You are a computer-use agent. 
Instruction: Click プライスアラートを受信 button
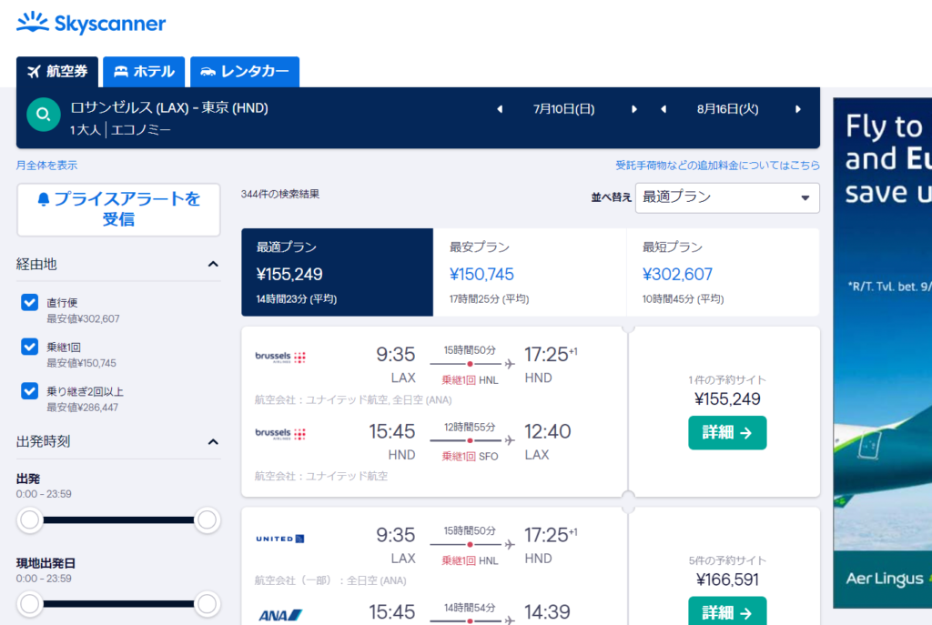click(x=118, y=209)
